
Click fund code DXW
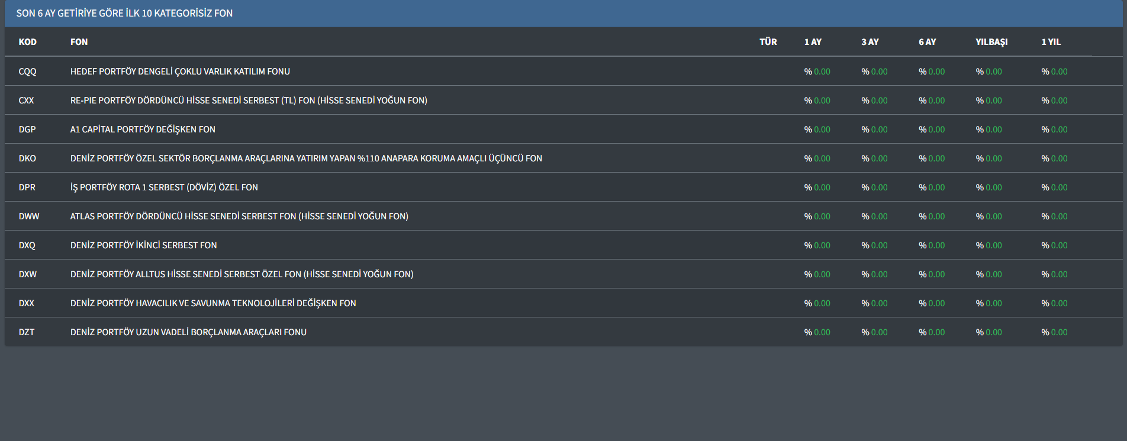pos(27,274)
